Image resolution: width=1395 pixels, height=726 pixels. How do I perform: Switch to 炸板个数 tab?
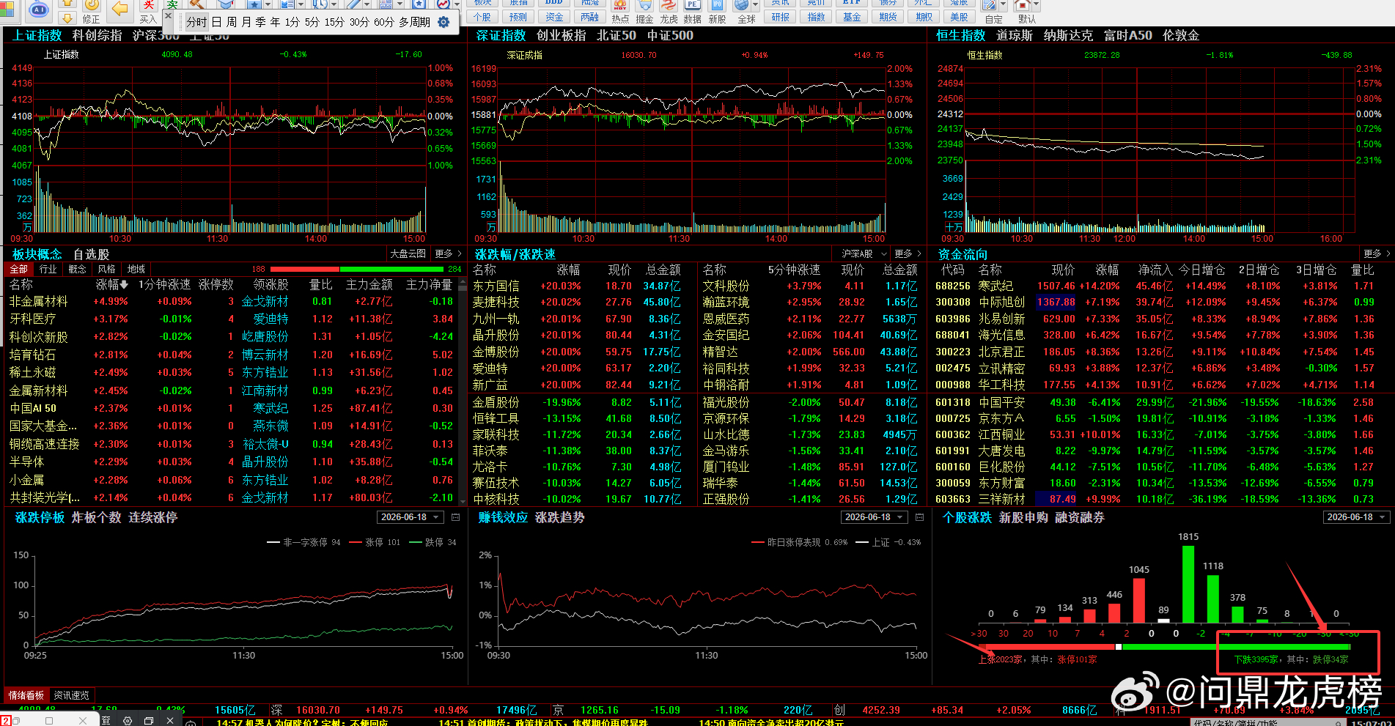click(x=97, y=517)
